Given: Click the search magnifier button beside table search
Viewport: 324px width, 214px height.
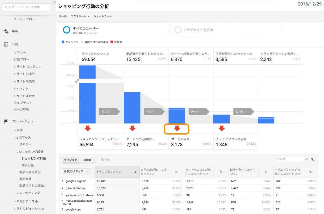Looking at the screenshot, I should pyautogui.click(x=312, y=159).
